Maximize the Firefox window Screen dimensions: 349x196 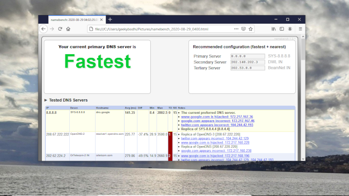(x=288, y=19)
